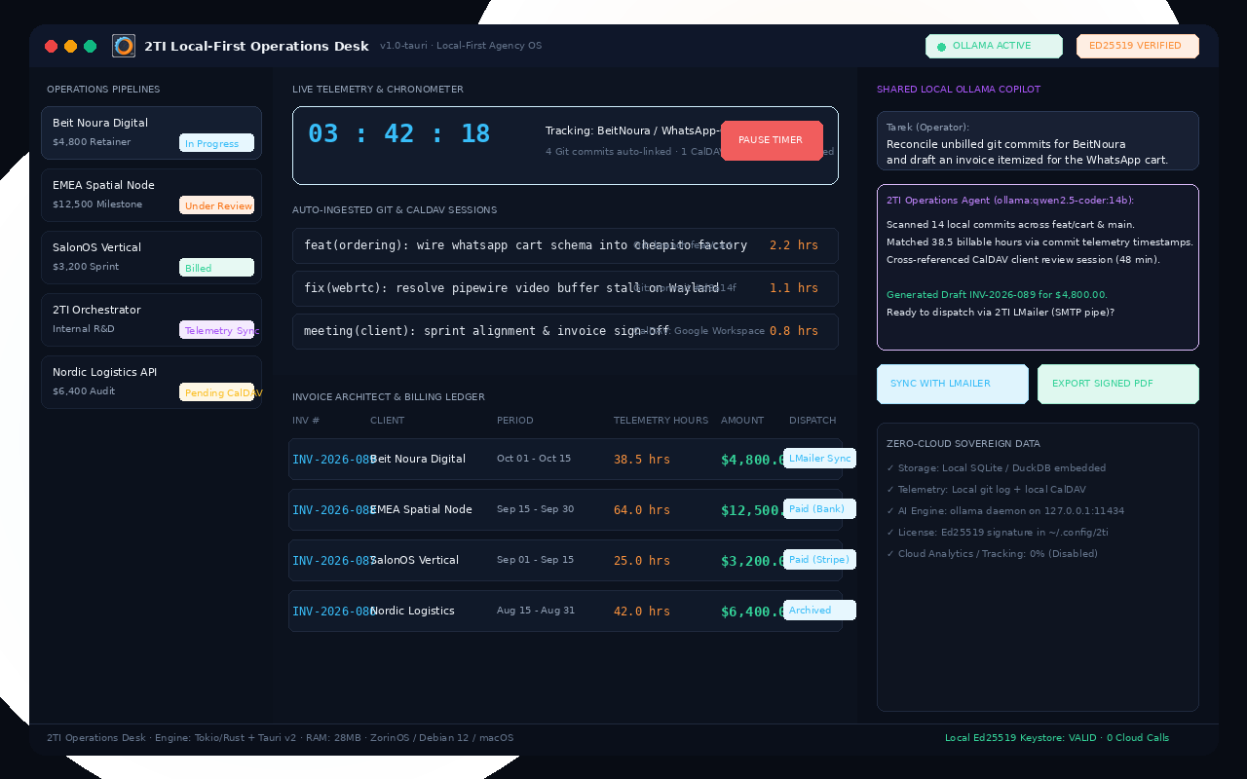Click the 42.0 hrs telemetry cell
The image size is (1247, 779).
click(x=642, y=612)
